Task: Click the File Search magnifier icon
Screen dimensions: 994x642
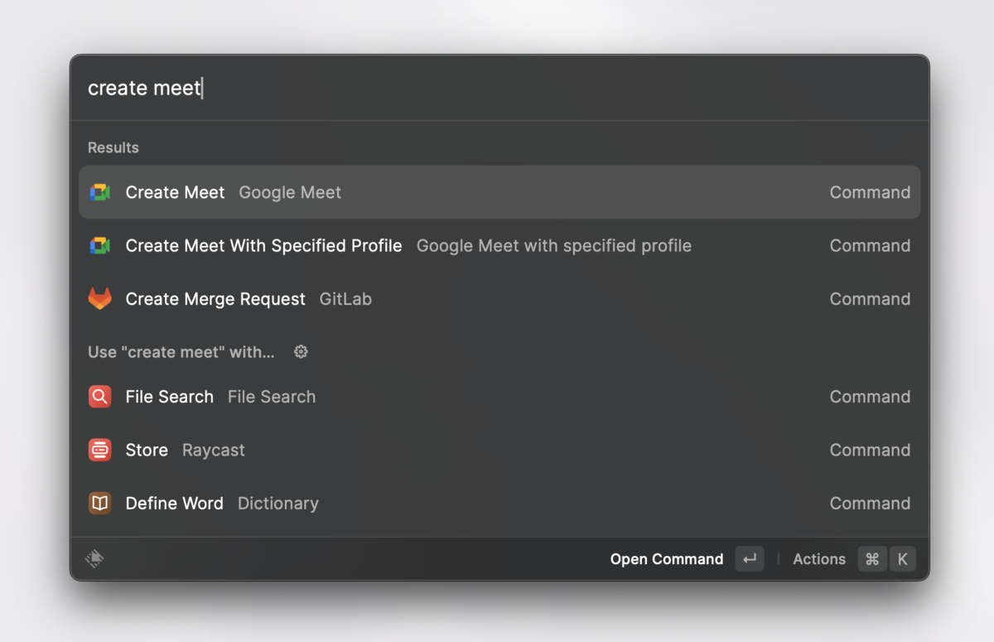Action: [x=99, y=397]
